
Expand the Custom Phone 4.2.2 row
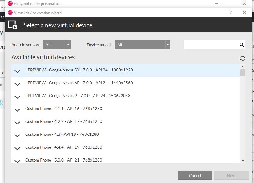17,123
